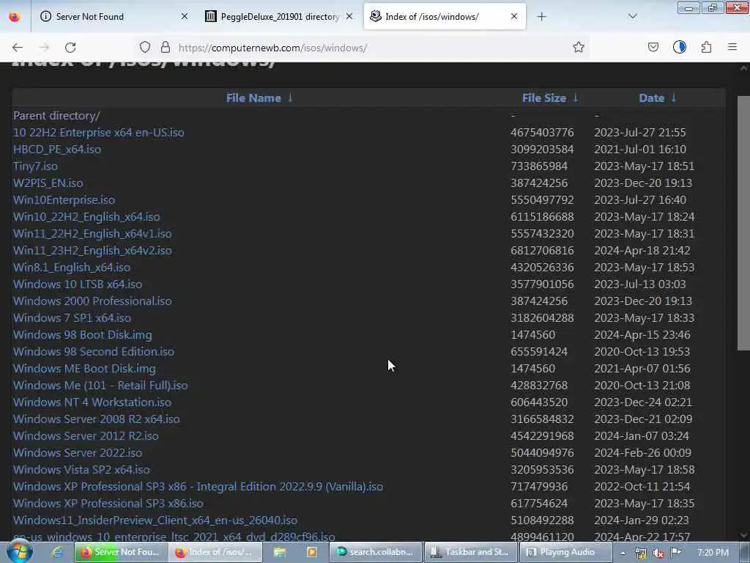The width and height of the screenshot is (750, 563).
Task: Open the Action Center flag icon
Action: coord(676,553)
